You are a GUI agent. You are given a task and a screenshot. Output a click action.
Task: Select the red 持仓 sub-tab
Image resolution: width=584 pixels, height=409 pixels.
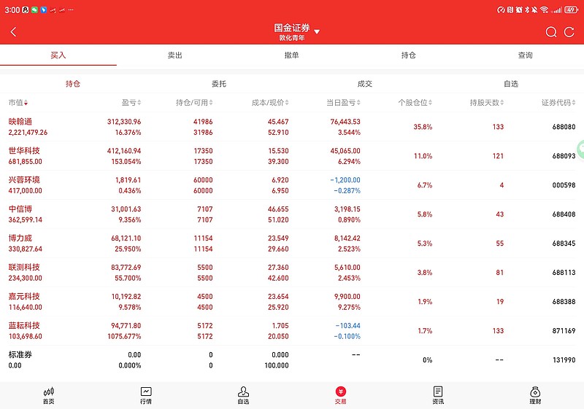click(x=72, y=84)
